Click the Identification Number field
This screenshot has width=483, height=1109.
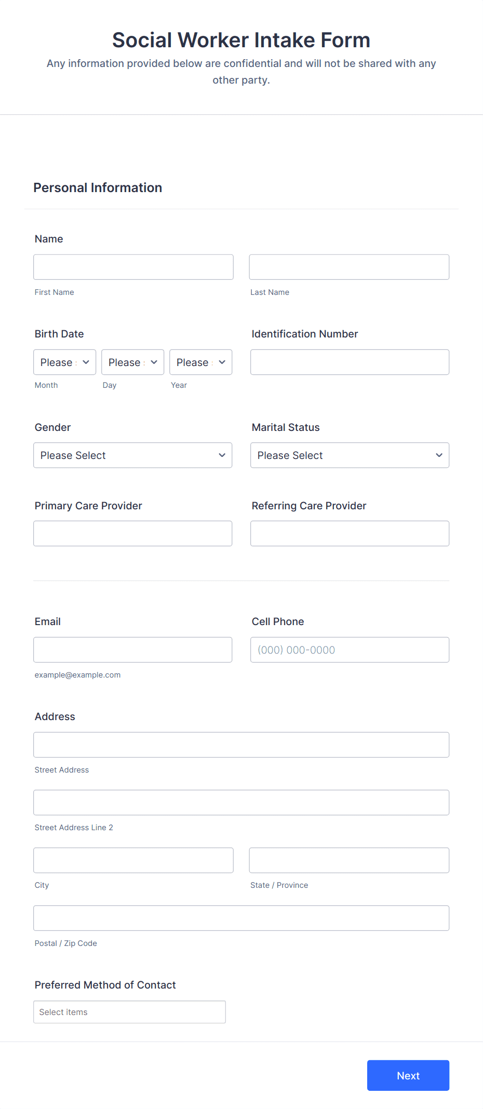[x=350, y=362]
